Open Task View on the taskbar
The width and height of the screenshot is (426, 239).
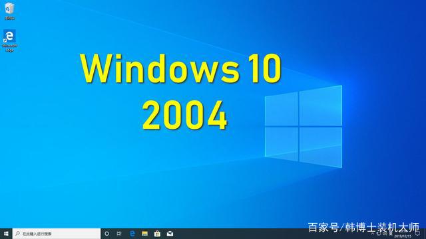(119, 234)
